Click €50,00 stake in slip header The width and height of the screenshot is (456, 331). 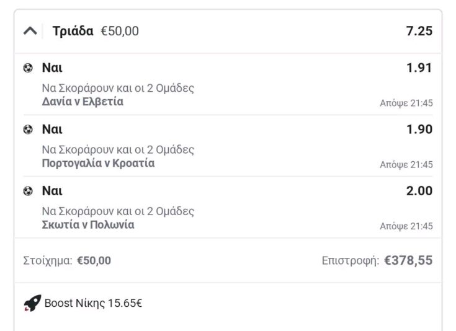(120, 31)
